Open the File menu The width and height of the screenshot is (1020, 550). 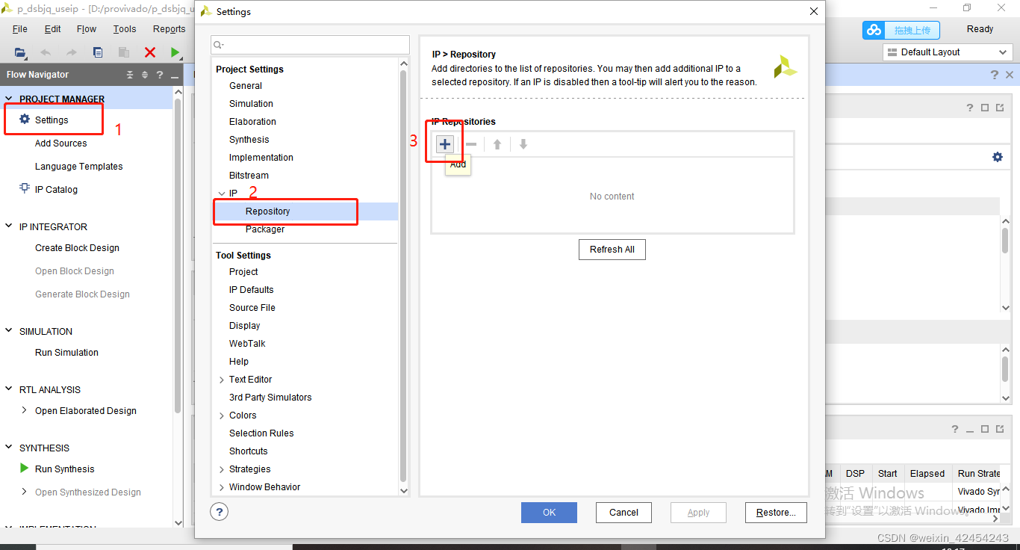point(20,29)
